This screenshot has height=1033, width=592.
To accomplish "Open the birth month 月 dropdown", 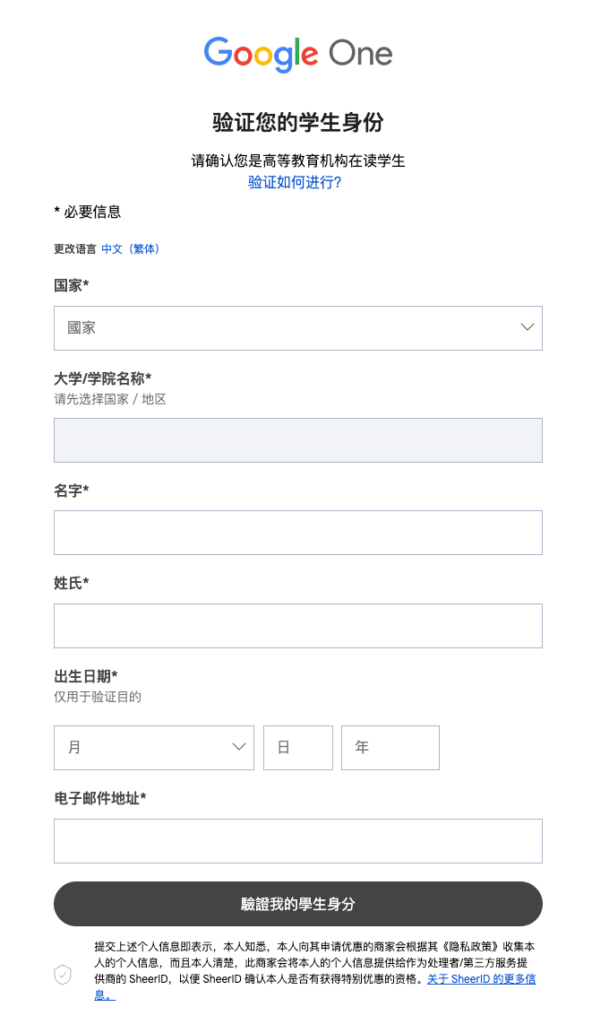I will tap(154, 748).
